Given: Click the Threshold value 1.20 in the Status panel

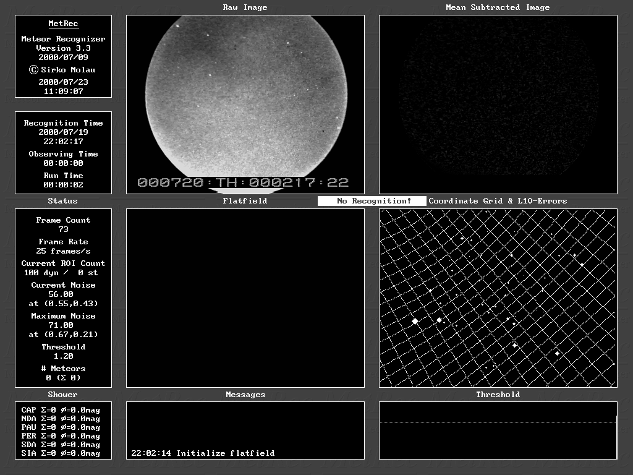Looking at the screenshot, I should [63, 356].
